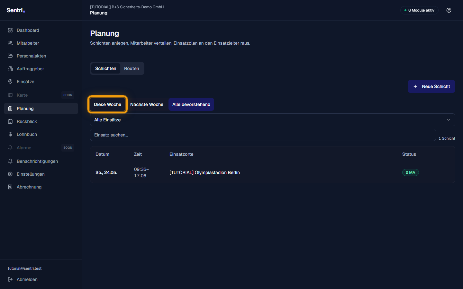Open the 8 Module aktiv badge
The image size is (463, 289).
(x=419, y=10)
